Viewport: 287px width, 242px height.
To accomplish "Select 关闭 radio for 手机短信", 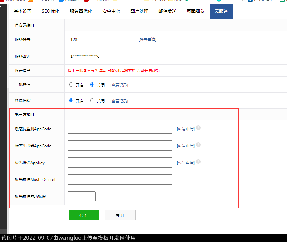I will 92,85.
